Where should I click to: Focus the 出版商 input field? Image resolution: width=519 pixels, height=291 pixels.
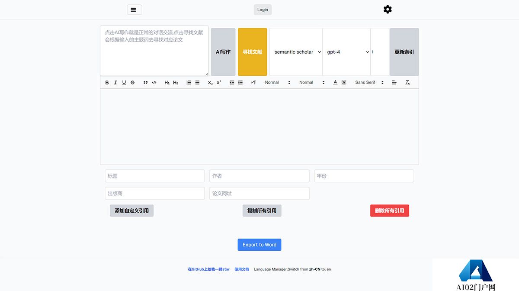[x=155, y=193]
